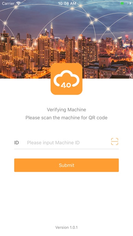Viewport: 133px width, 236px height.
Task: Tap the green battery indicator icon
Action: point(124,3)
